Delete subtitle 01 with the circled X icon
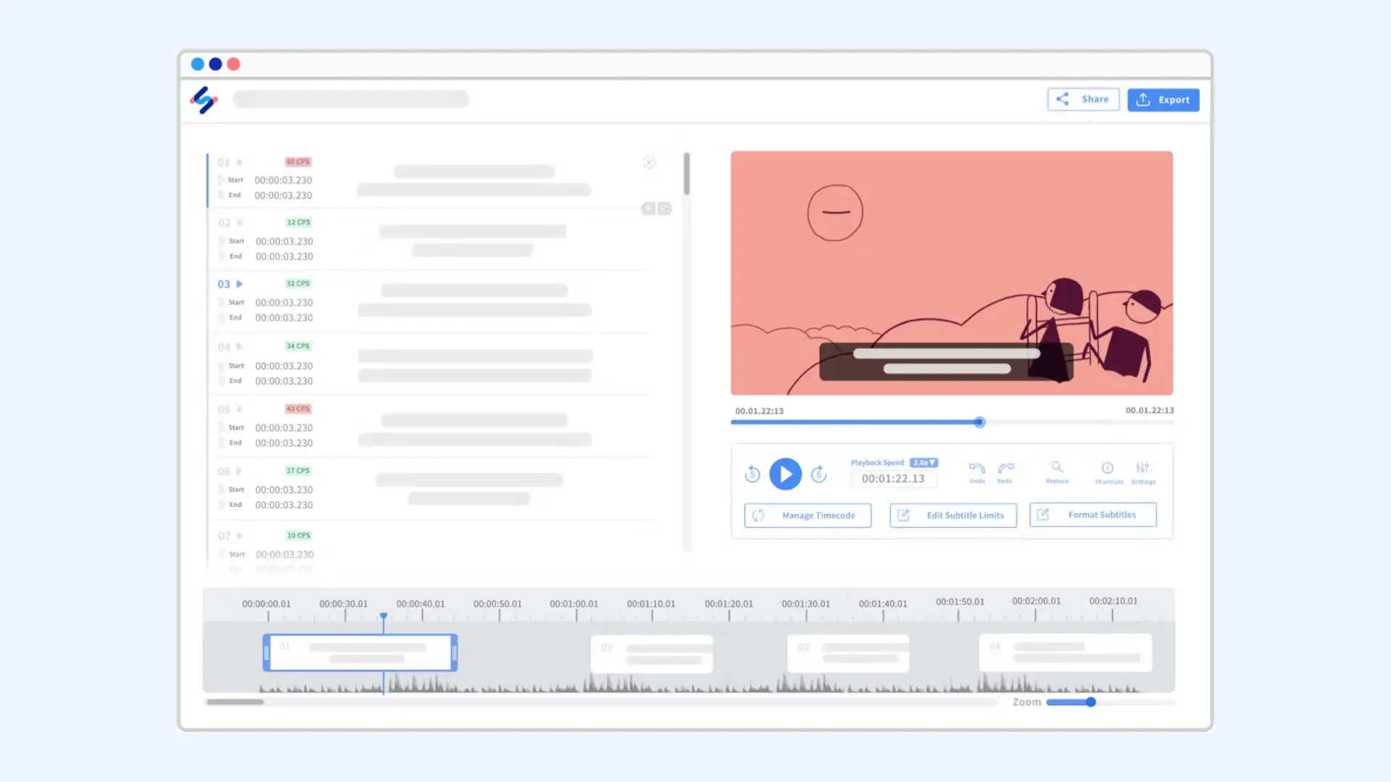 click(x=649, y=162)
